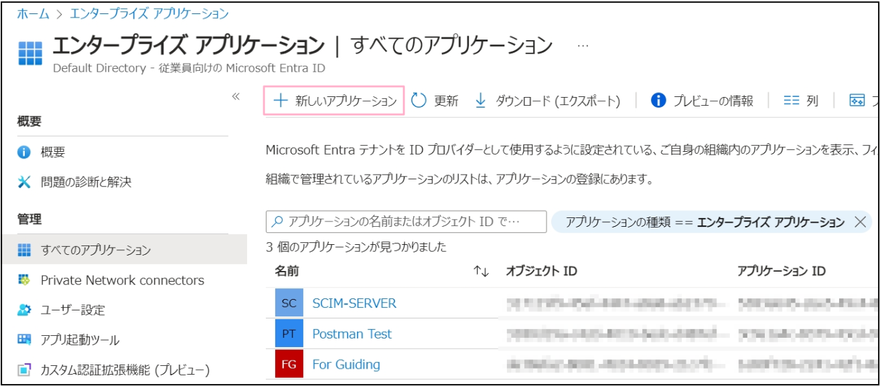
Task: Open the SCIM-SERVER application link
Action: 354,303
